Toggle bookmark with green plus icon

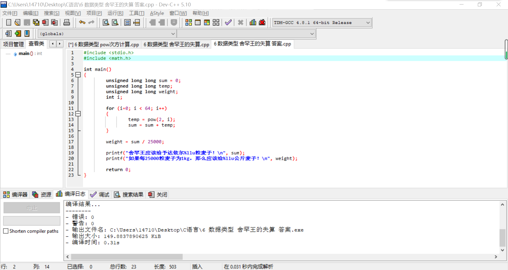[18, 34]
